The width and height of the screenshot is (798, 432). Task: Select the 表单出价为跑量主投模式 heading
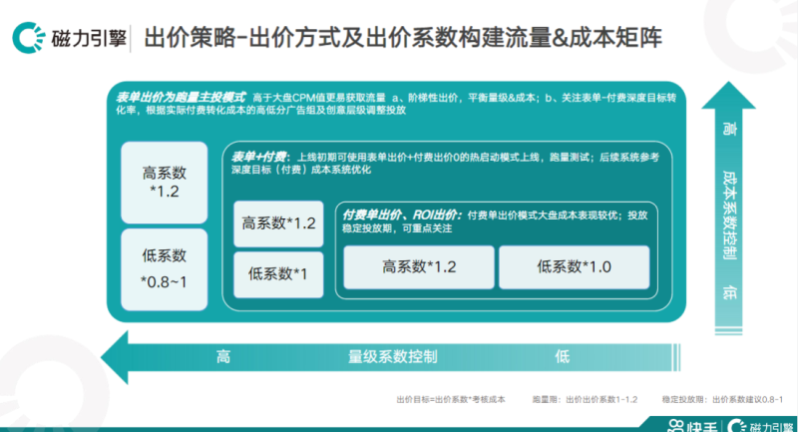(181, 97)
